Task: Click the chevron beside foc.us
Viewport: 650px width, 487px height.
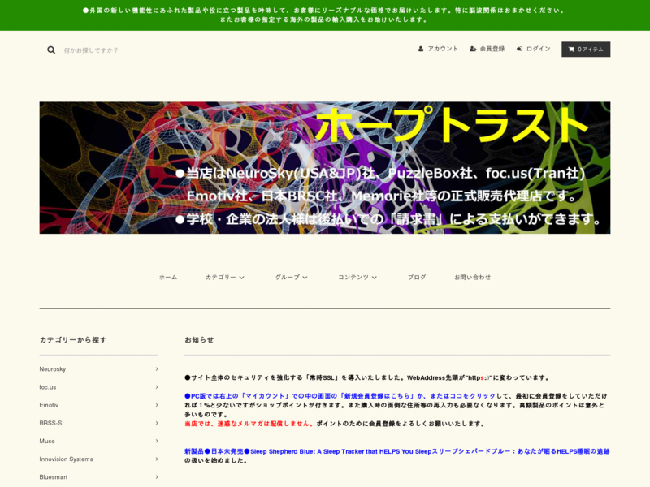Action: pos(157,387)
